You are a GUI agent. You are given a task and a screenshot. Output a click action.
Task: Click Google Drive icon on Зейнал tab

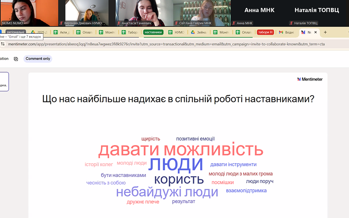(193, 32)
